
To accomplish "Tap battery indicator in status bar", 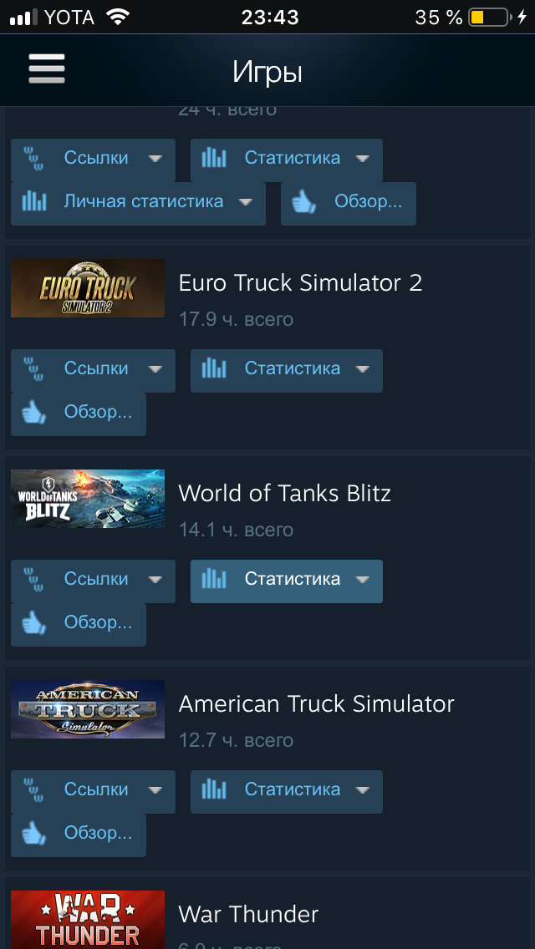I will 489,17.
